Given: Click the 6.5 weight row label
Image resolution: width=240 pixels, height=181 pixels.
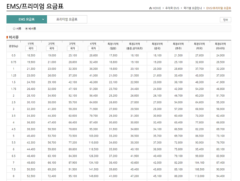Looking at the screenshot, I should pyautogui.click(x=14, y=156).
